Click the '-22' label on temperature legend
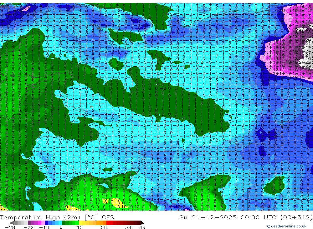Viewport: 313px width, 229px height. pyautogui.click(x=28, y=227)
